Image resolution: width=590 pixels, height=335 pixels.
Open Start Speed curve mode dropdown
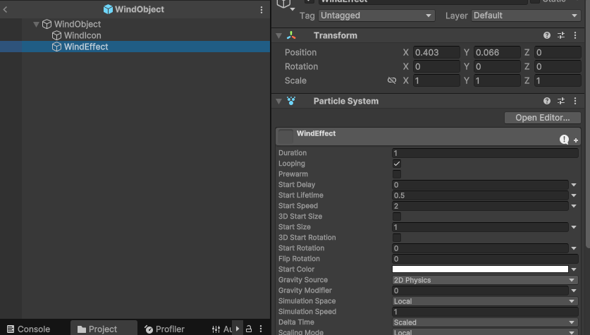pyautogui.click(x=574, y=206)
